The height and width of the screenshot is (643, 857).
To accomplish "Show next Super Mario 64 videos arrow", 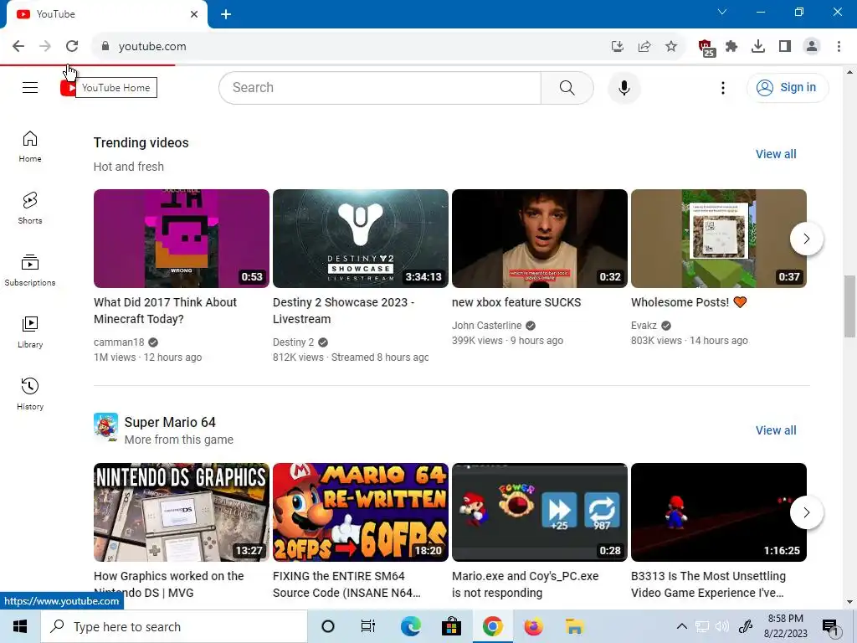I will click(806, 512).
